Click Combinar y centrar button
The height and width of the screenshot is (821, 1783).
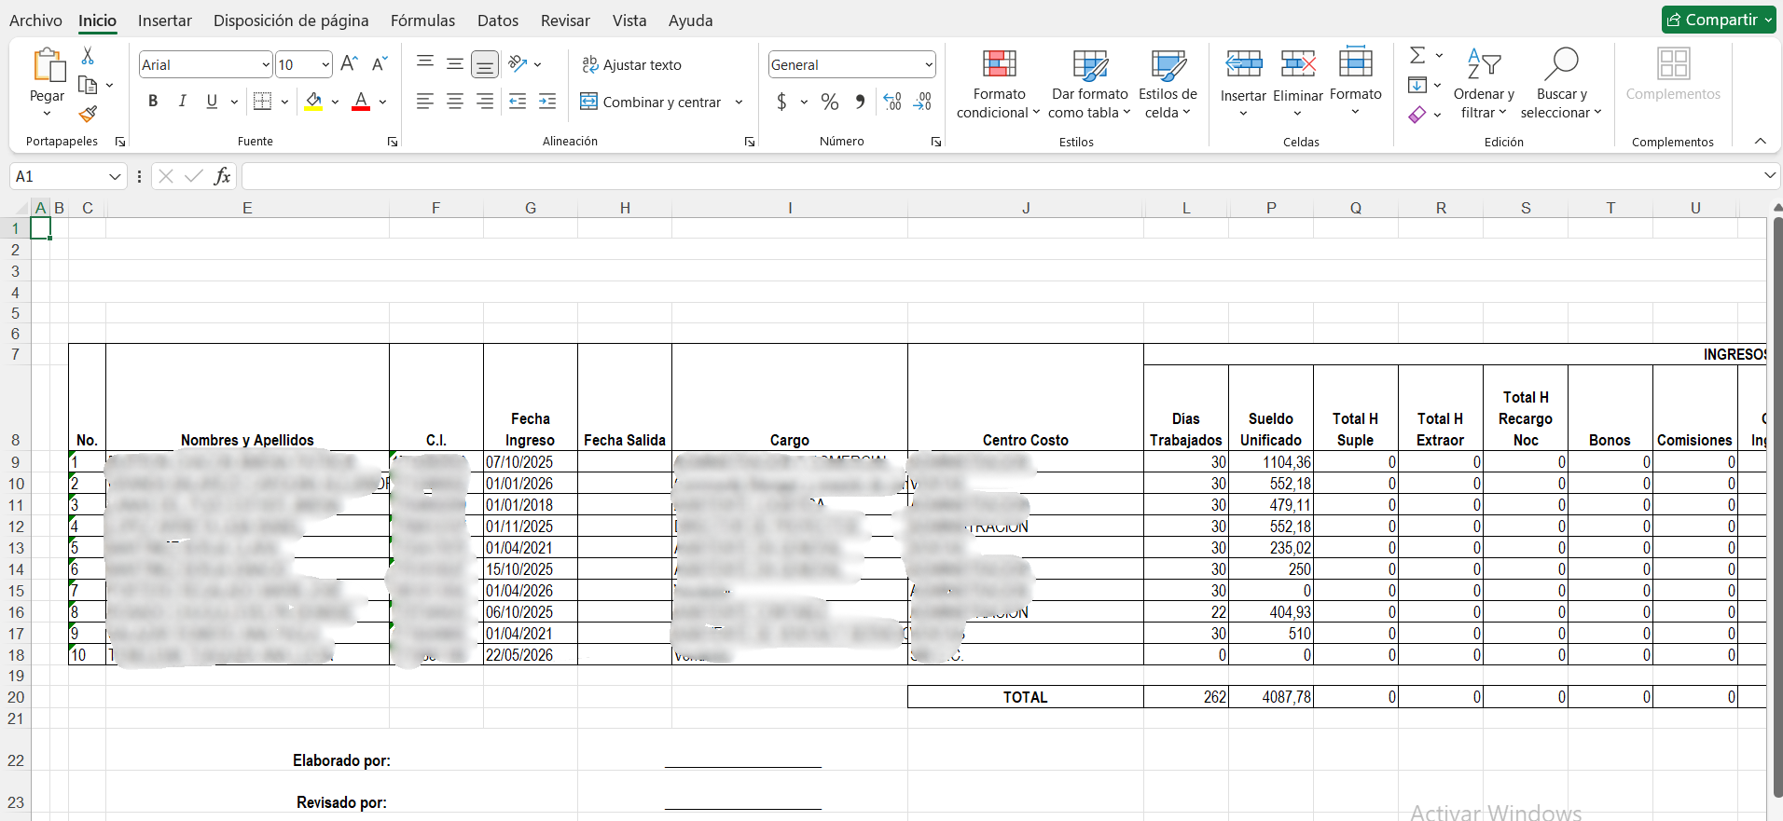click(x=651, y=102)
